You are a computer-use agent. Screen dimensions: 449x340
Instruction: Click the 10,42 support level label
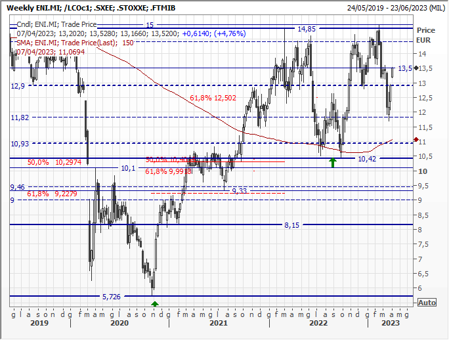(368, 159)
